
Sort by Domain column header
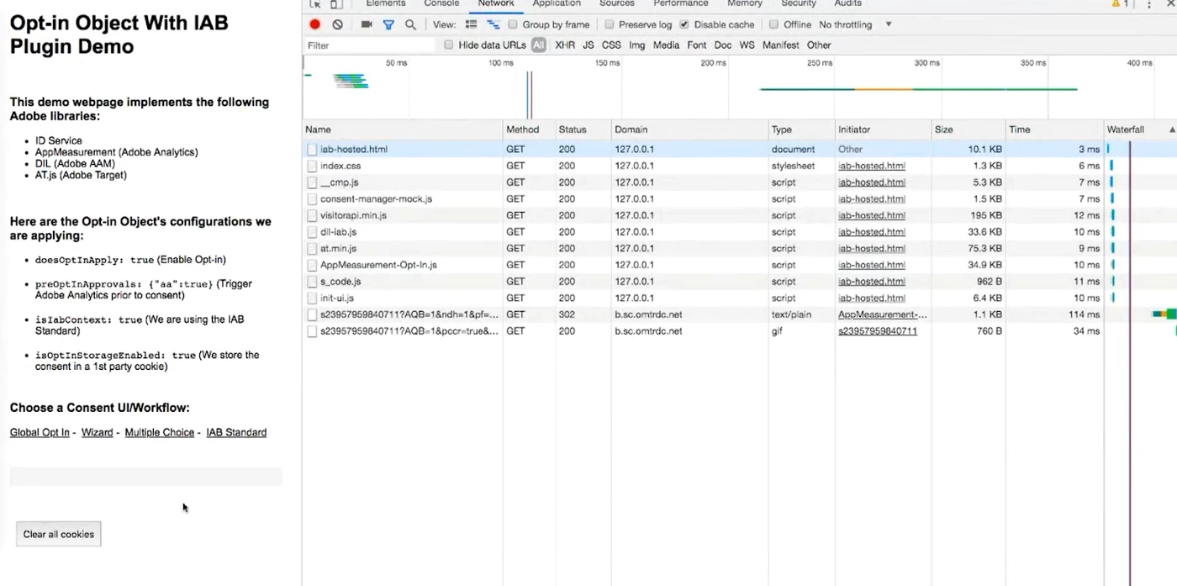(x=689, y=130)
